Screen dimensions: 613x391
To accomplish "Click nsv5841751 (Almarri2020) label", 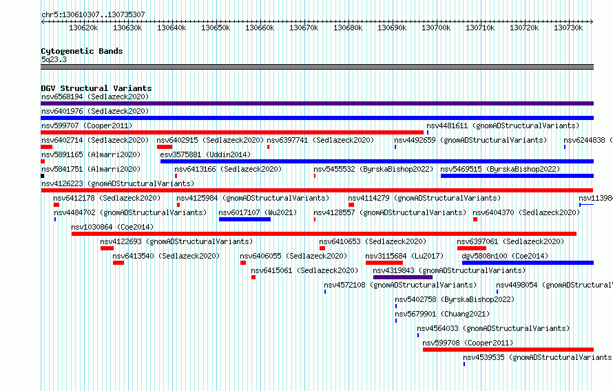I will tap(91, 169).
